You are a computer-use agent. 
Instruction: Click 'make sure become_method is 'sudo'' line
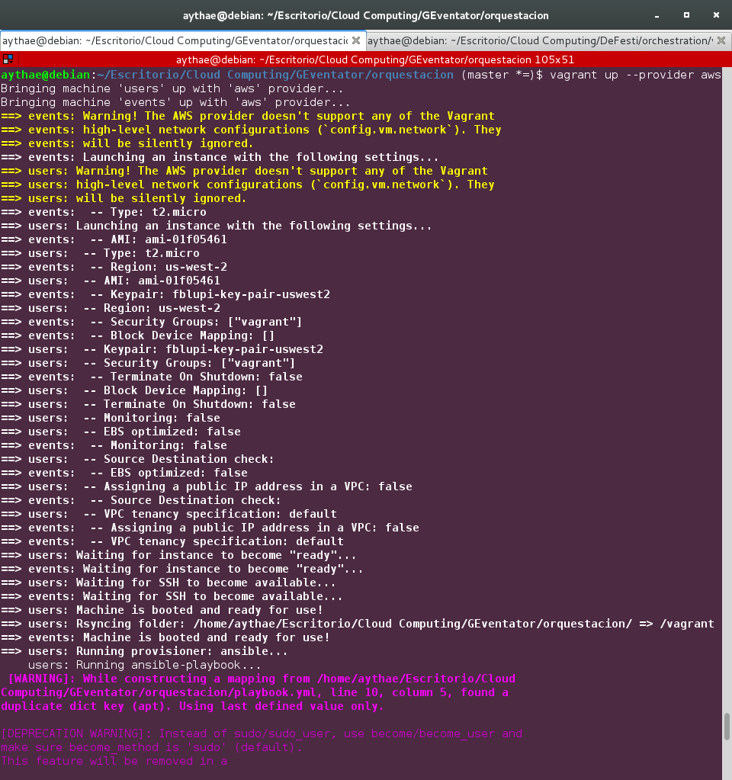pos(151,748)
